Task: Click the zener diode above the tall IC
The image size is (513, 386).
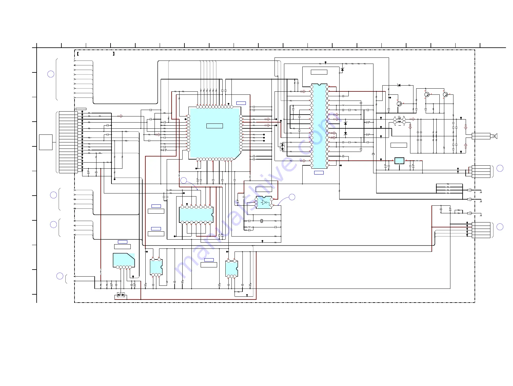Action: (x=342, y=70)
